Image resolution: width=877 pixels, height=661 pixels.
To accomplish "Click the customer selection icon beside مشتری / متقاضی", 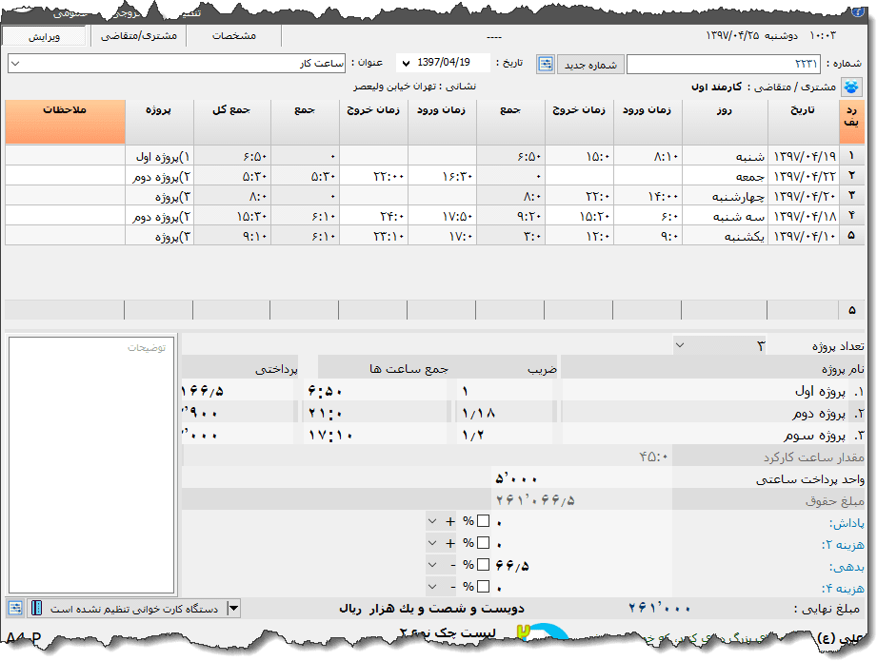I will tap(851, 87).
